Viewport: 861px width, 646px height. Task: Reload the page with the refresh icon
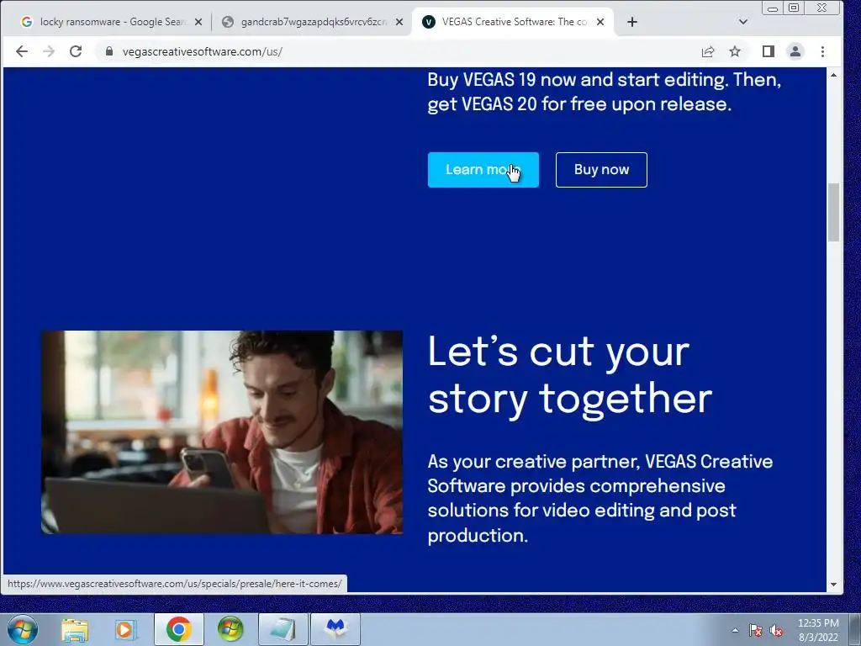(76, 51)
